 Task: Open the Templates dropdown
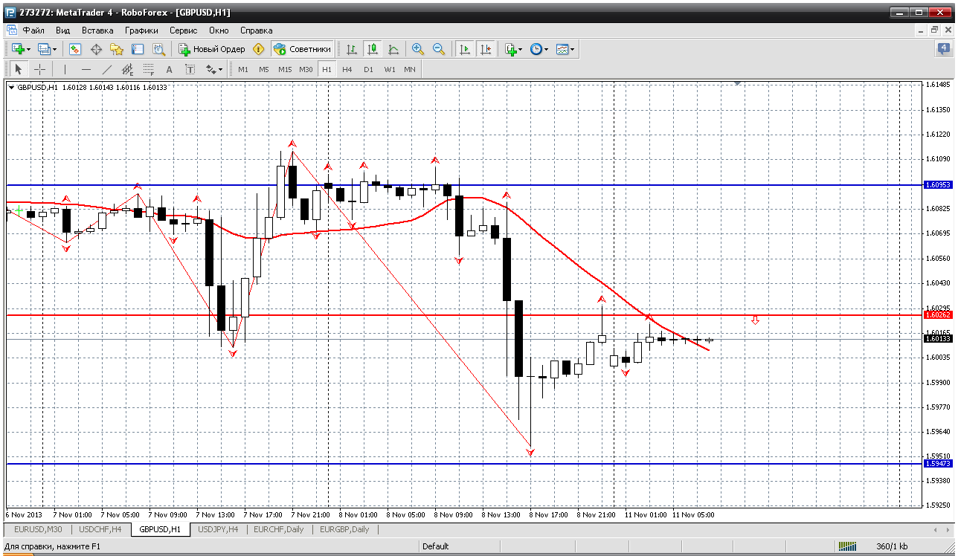[x=565, y=49]
